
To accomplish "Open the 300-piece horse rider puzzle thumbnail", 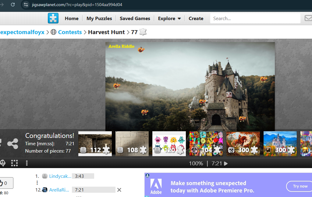I will pos(243,143).
